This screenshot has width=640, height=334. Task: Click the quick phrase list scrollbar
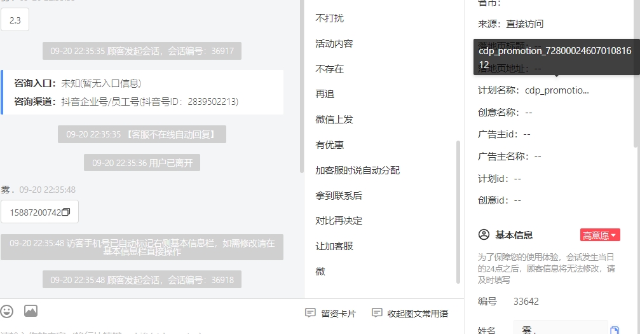pyautogui.click(x=458, y=212)
